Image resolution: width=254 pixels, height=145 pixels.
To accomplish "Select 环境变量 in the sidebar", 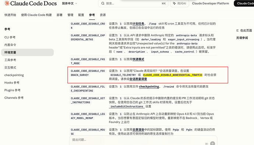I will pos(27,52).
